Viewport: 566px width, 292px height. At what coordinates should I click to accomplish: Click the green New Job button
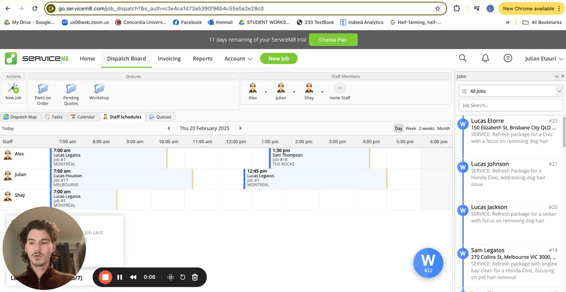[x=279, y=59]
